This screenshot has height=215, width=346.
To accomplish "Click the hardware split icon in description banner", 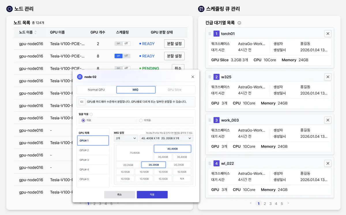I will click(82, 102).
